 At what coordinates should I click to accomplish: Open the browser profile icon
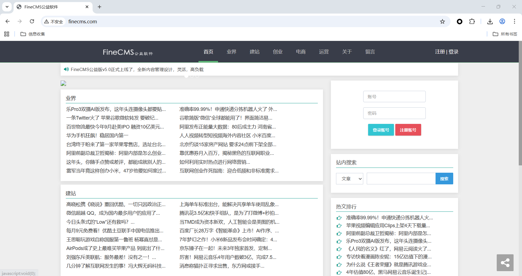[502, 21]
